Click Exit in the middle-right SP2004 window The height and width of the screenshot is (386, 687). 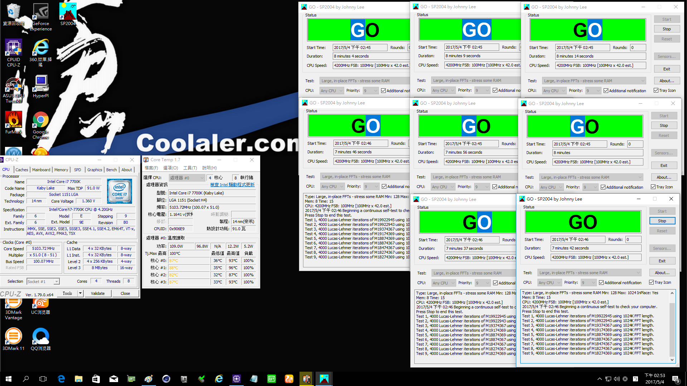pyautogui.click(x=664, y=165)
